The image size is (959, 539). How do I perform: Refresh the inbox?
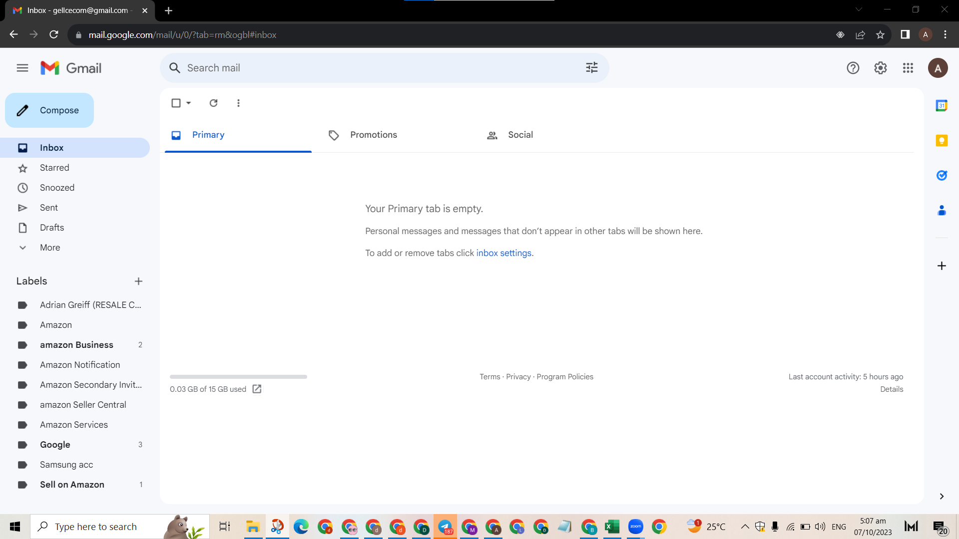point(214,103)
